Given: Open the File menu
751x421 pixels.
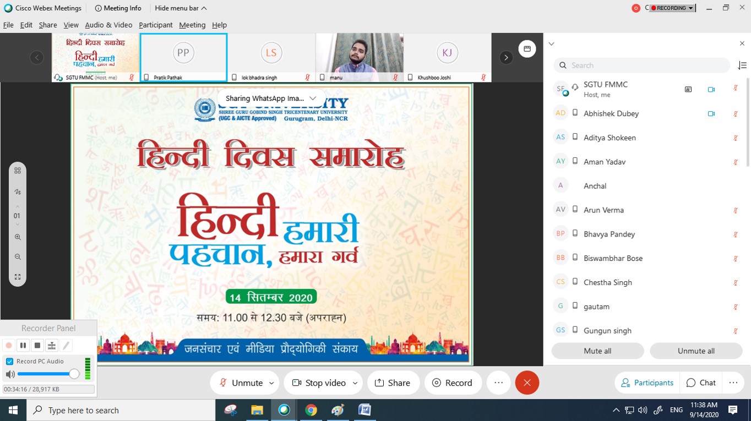Looking at the screenshot, I should [x=8, y=25].
